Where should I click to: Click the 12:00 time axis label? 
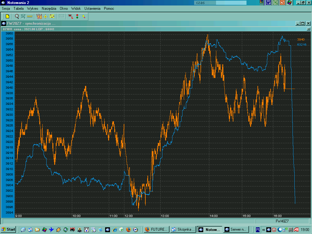129,216
